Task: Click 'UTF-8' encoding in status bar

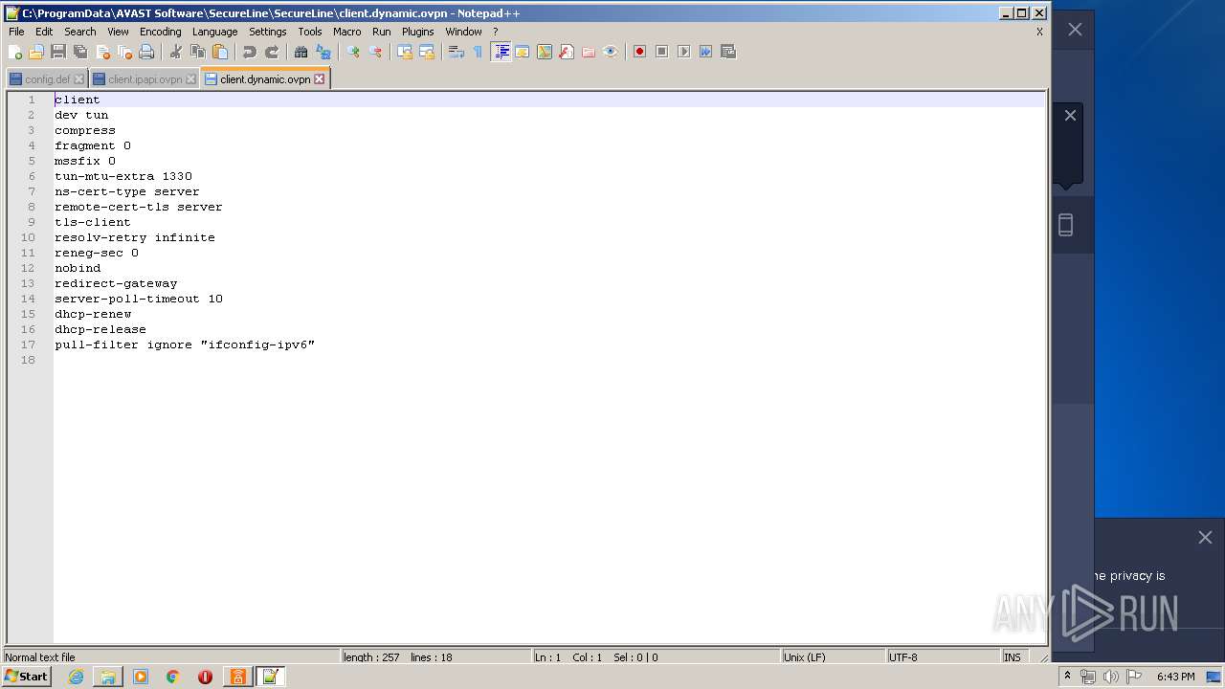Action: point(903,657)
